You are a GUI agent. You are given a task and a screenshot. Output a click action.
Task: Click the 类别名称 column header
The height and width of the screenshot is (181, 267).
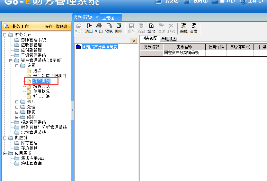184,47
